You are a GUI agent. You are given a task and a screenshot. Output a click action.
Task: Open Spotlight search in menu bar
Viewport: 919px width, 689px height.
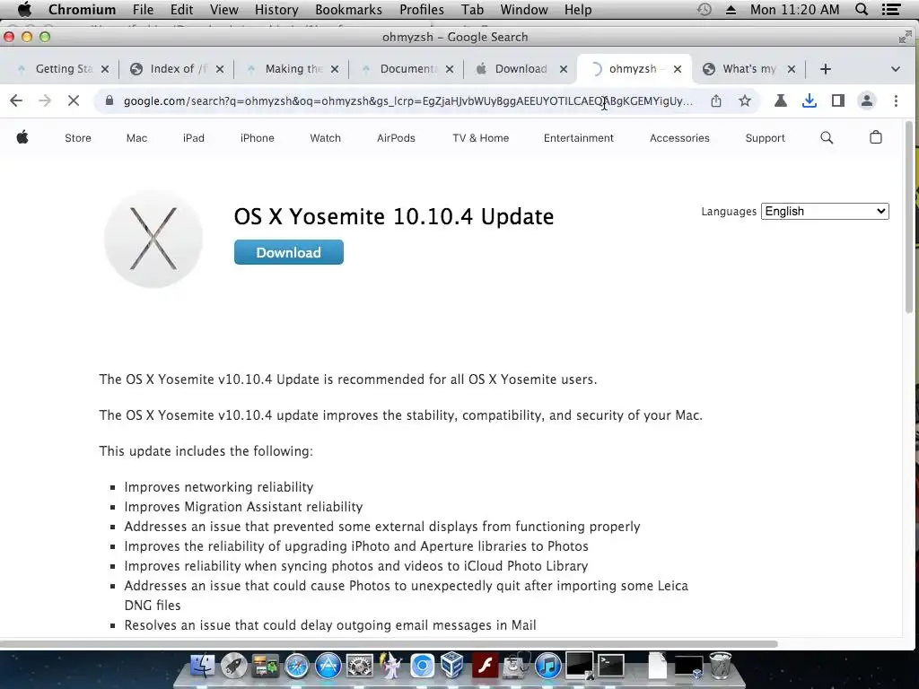861,9
